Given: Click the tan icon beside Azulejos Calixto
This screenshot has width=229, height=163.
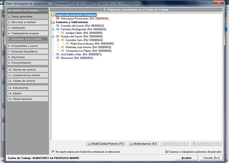Looking at the screenshot, I should pos(63,33).
